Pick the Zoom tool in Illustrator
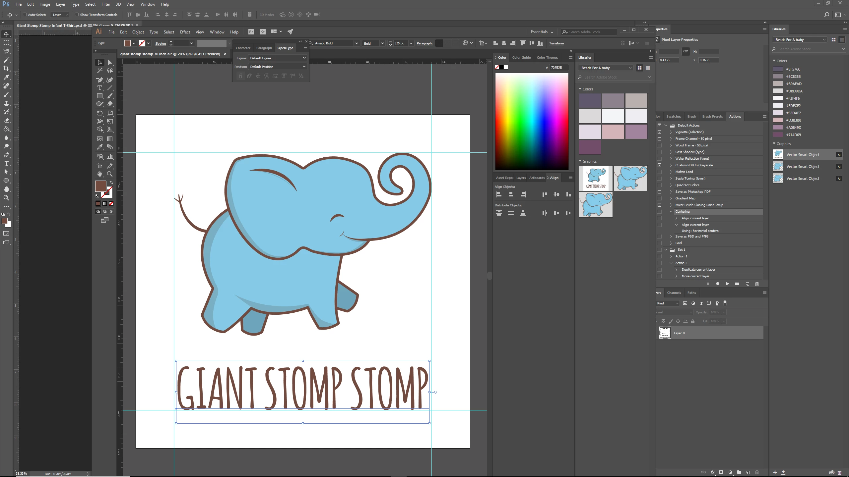Image resolution: width=849 pixels, height=477 pixels. click(110, 174)
